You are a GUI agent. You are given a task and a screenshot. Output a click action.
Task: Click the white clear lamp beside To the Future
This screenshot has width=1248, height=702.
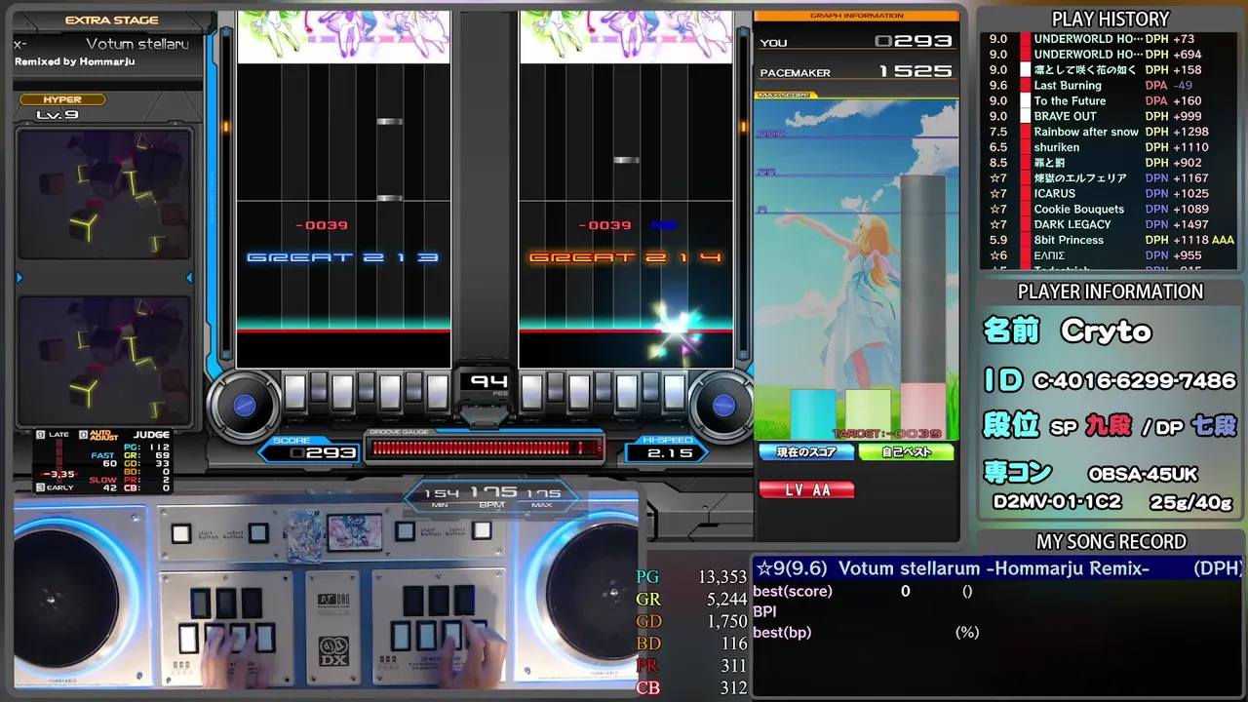(1025, 100)
